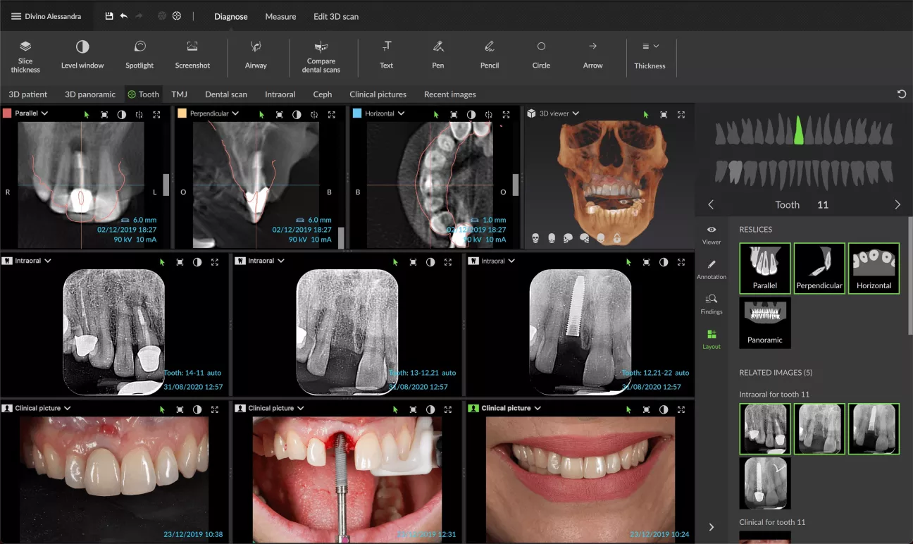Select the Circle annotation tool
The image size is (913, 544).
pos(540,56)
